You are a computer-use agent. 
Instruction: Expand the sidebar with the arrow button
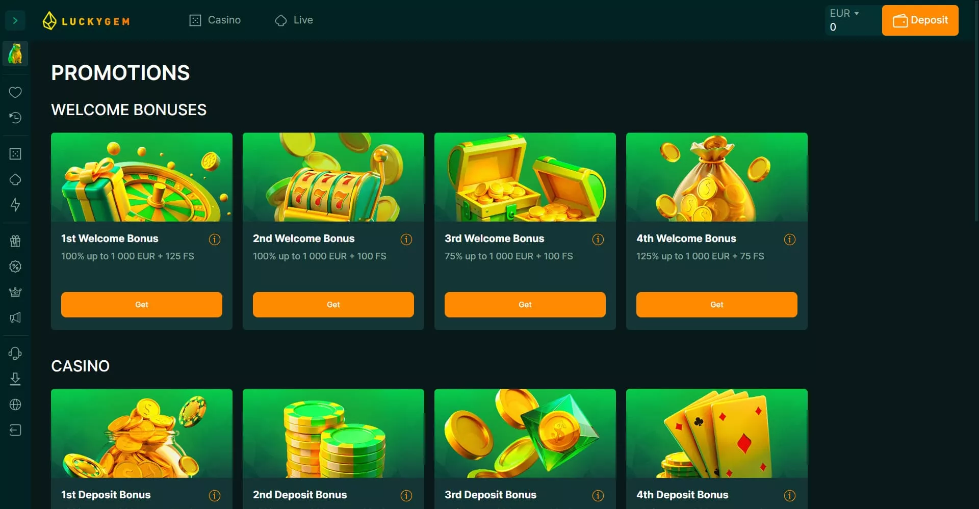point(15,20)
